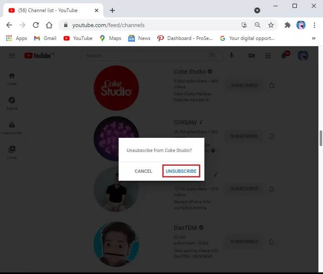
Task: Click the YouTube search magnifier button
Action: point(212,55)
